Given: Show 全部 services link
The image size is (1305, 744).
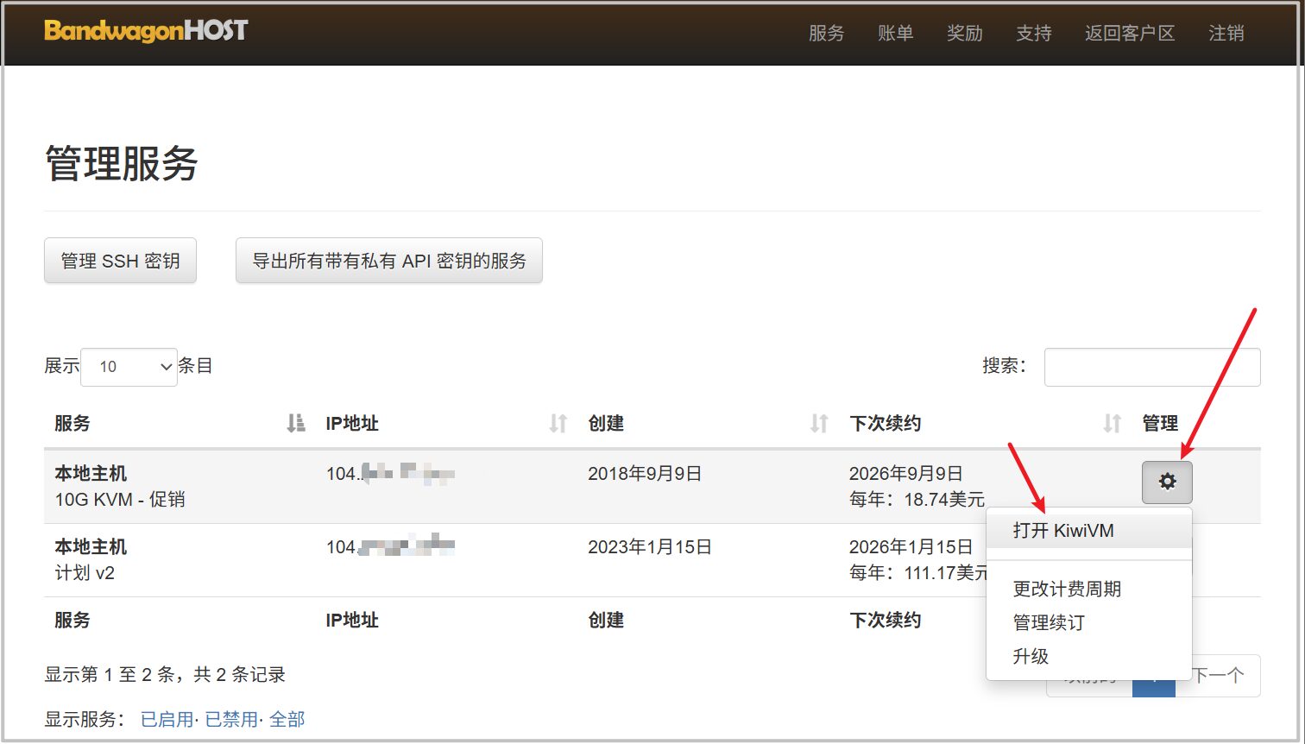Looking at the screenshot, I should (287, 719).
